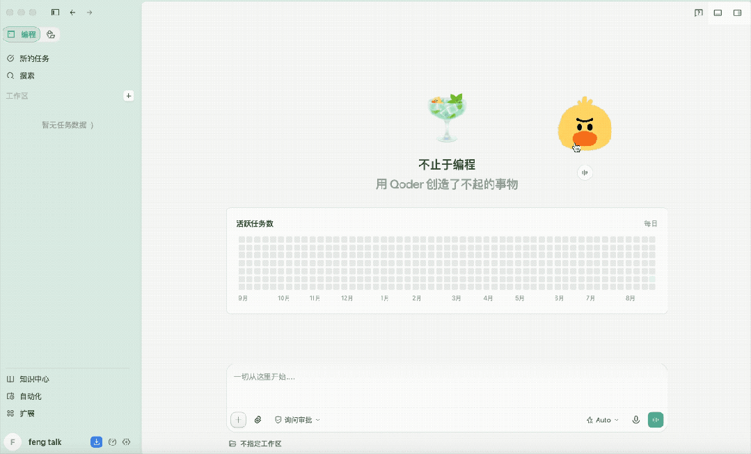Open the usage gauge icon near feng talk

pos(112,442)
